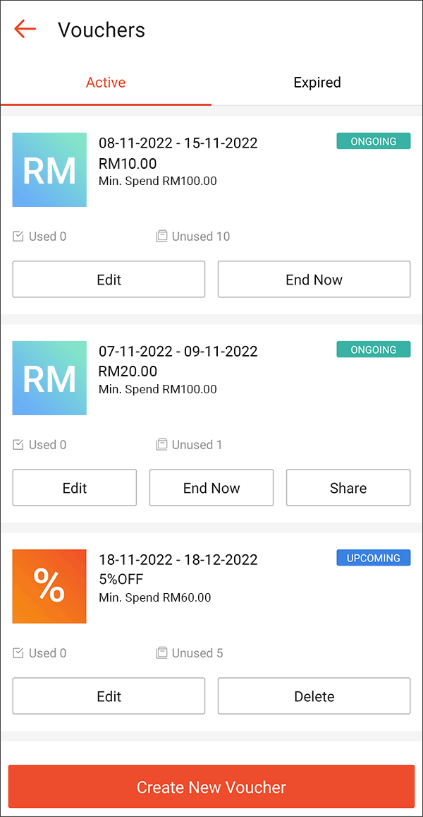Click the ONGOING badge on the RM10 voucher
The image size is (423, 817).
pyautogui.click(x=373, y=141)
